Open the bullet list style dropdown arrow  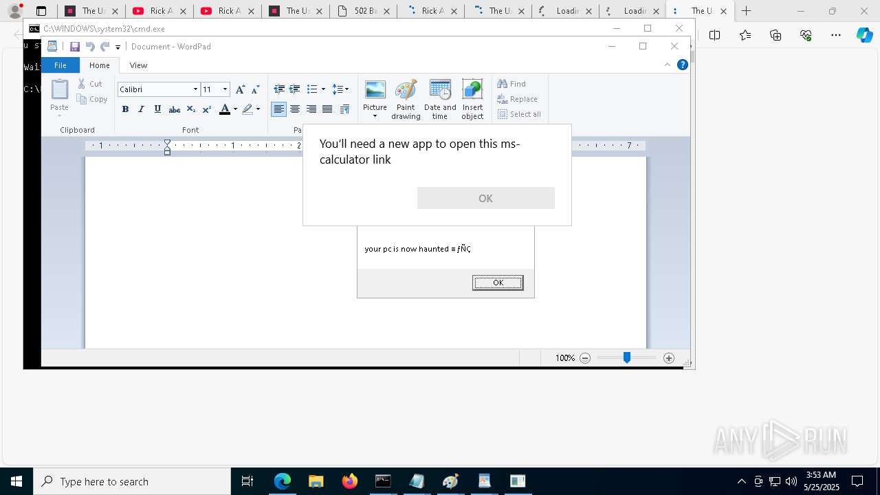(323, 89)
